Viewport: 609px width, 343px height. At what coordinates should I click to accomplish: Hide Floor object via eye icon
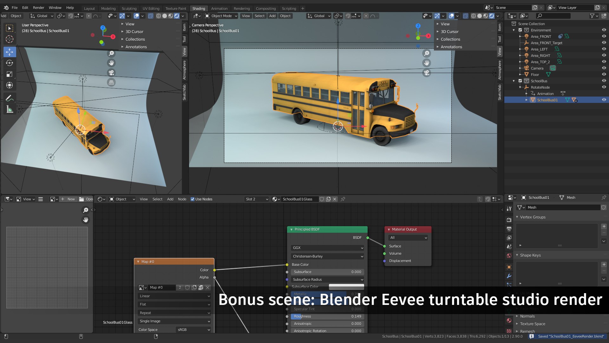point(604,74)
